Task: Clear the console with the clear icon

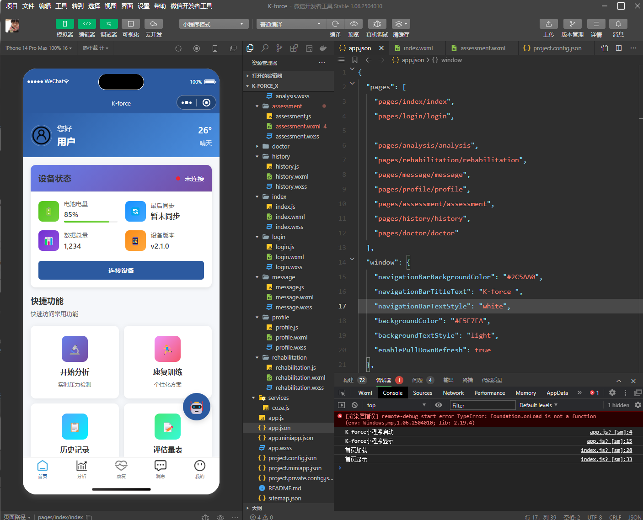Action: pos(354,405)
